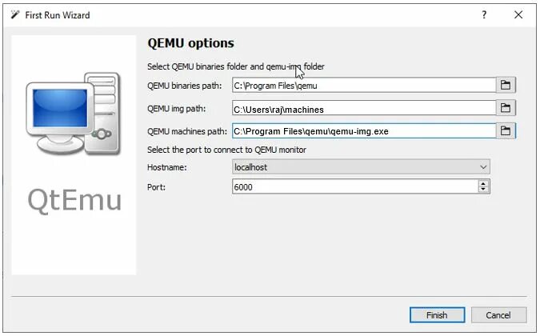Click the 'QEMU binaries path:' label
This screenshot has width=540, height=336.
tap(185, 86)
